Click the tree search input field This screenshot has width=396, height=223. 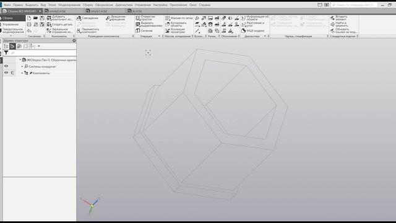[43, 53]
